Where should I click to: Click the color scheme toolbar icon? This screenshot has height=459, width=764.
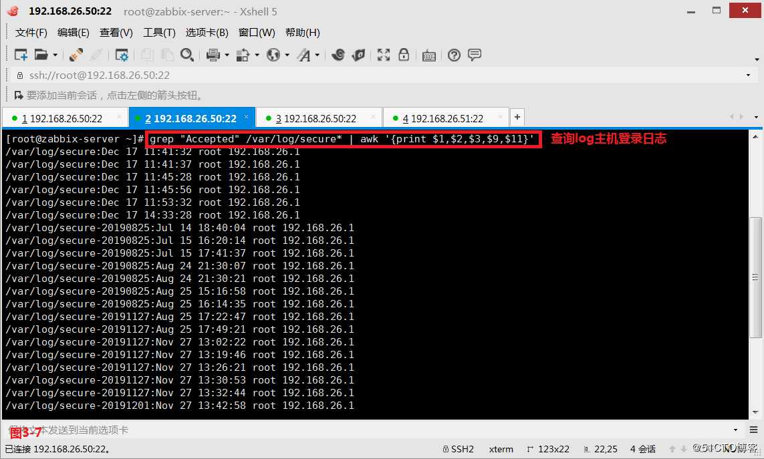tap(243, 55)
